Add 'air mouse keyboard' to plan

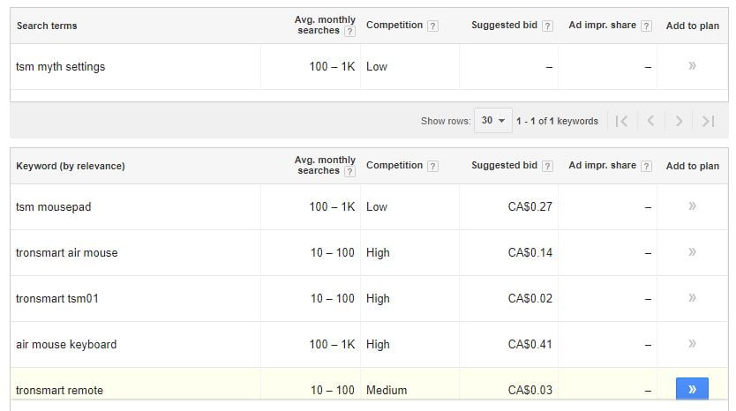[692, 343]
